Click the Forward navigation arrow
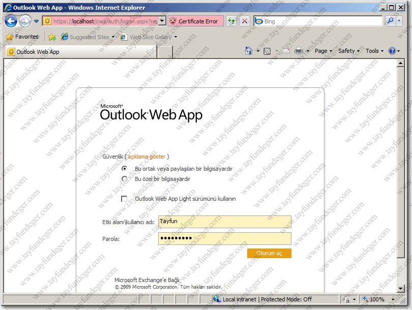The width and height of the screenshot is (412, 310). [25, 21]
